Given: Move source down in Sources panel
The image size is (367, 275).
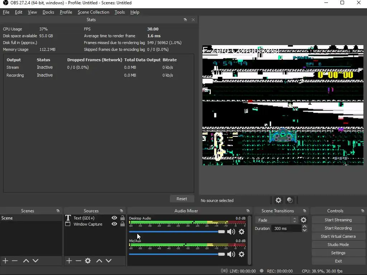Looking at the screenshot, I should tap(109, 261).
